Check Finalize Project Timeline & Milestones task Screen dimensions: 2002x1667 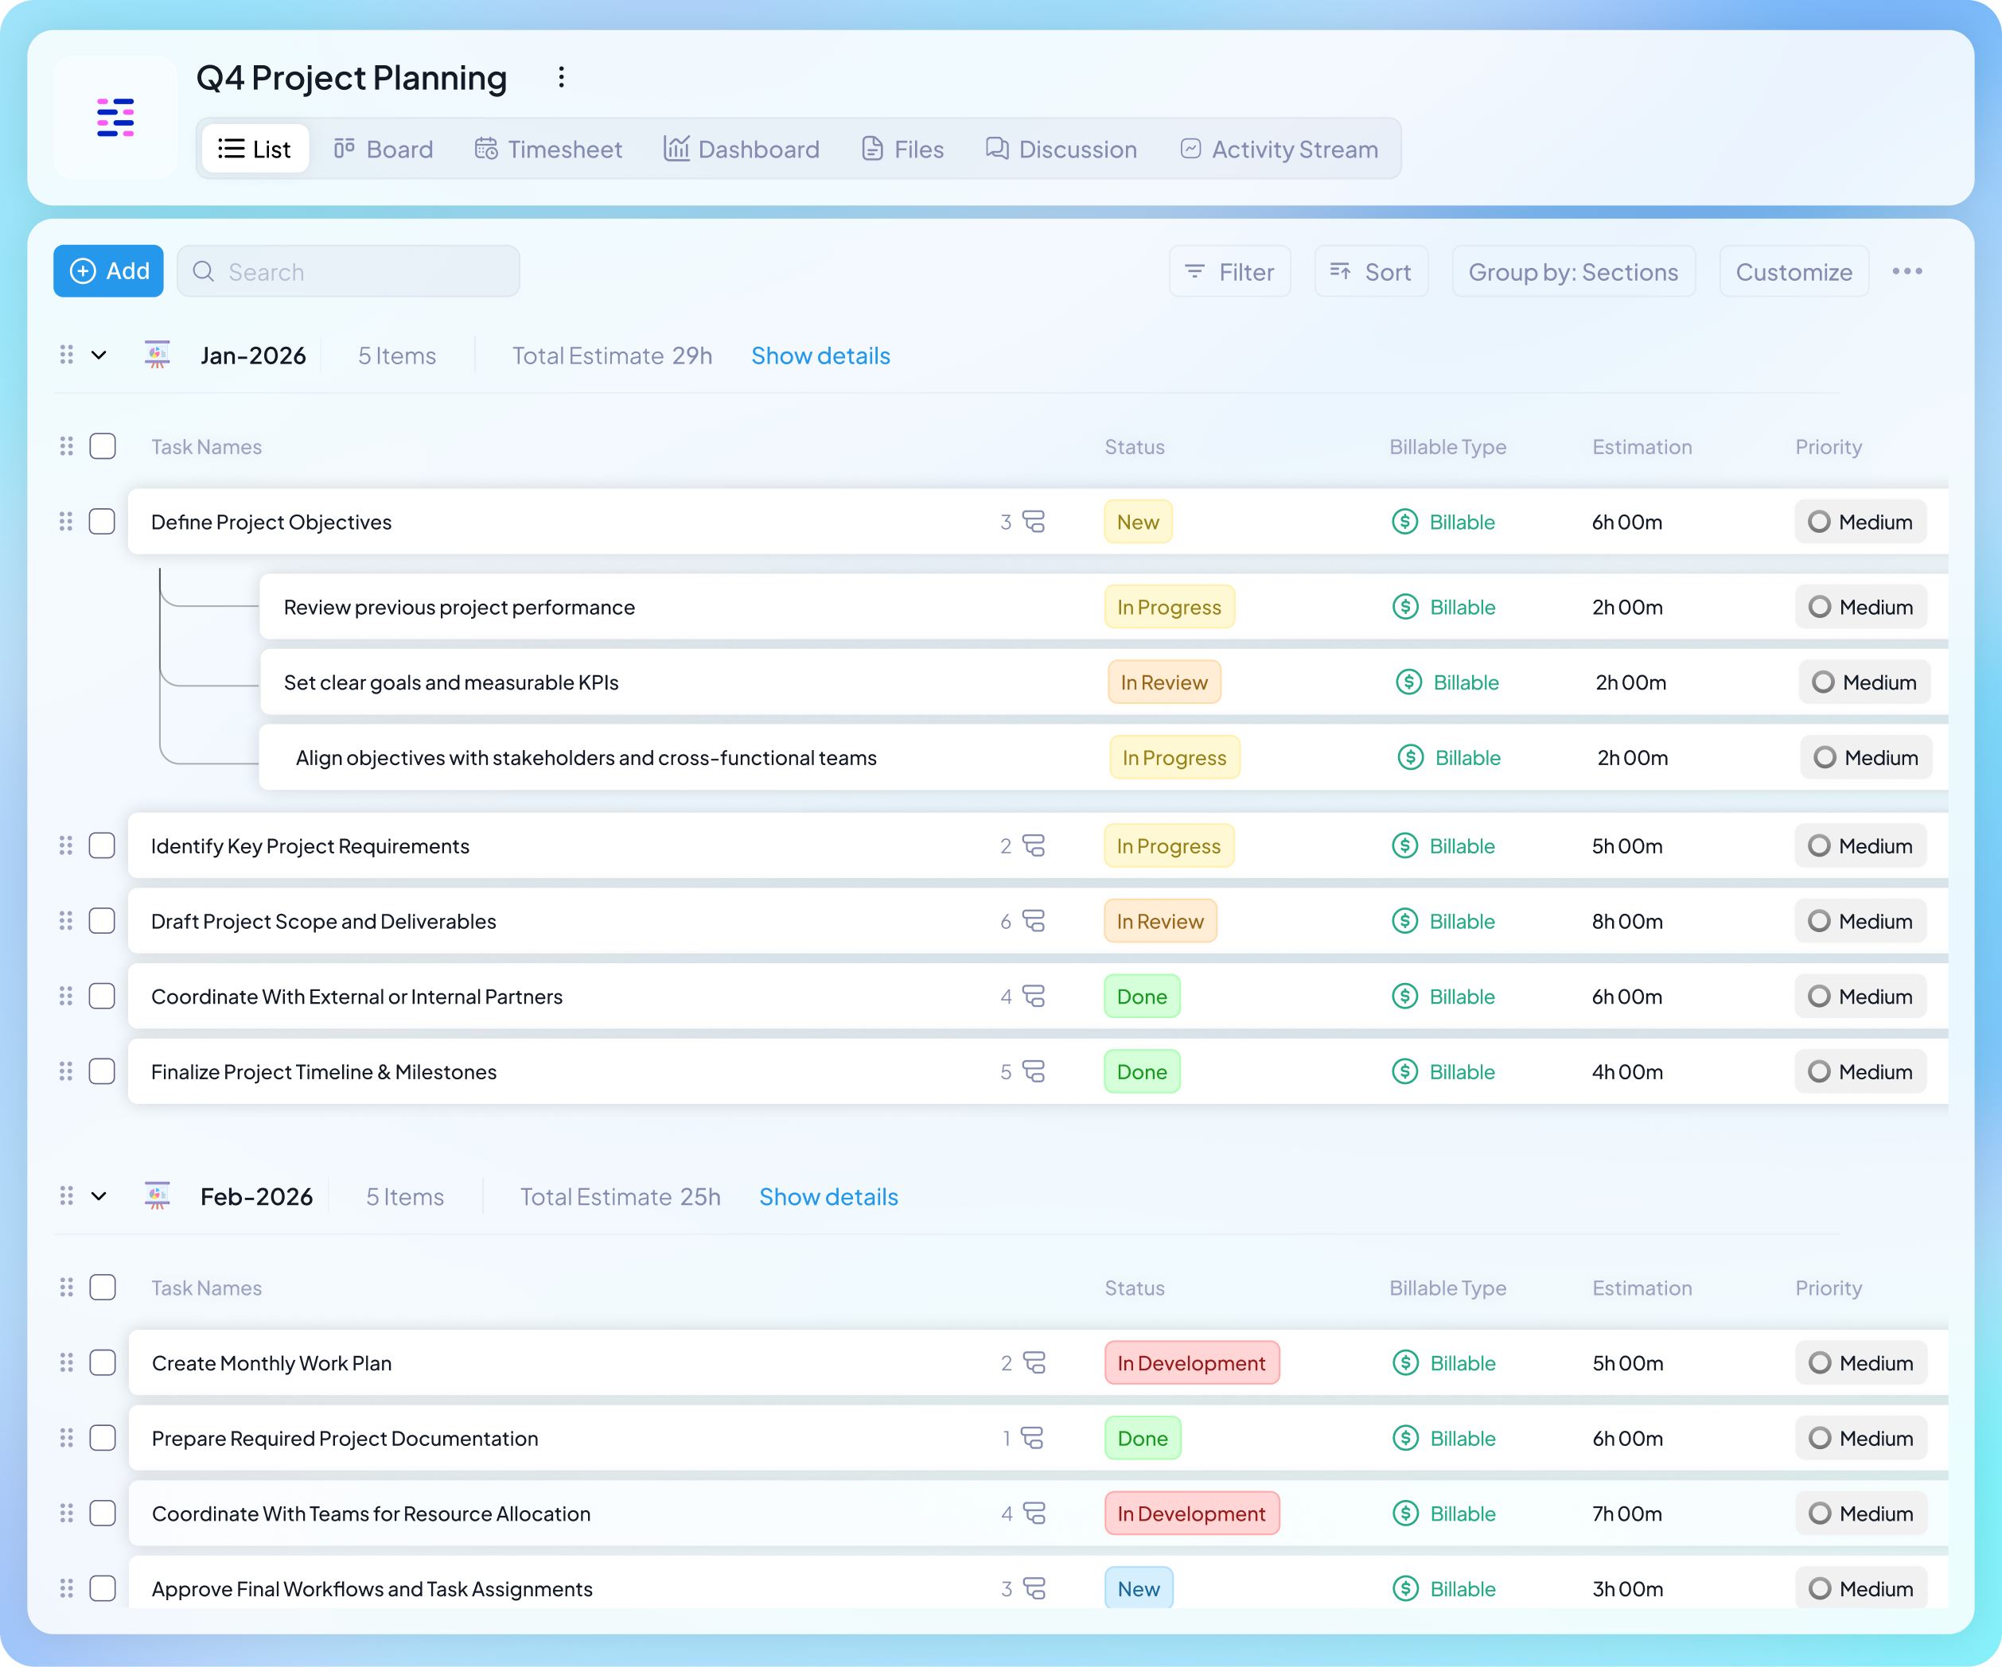(x=102, y=1071)
